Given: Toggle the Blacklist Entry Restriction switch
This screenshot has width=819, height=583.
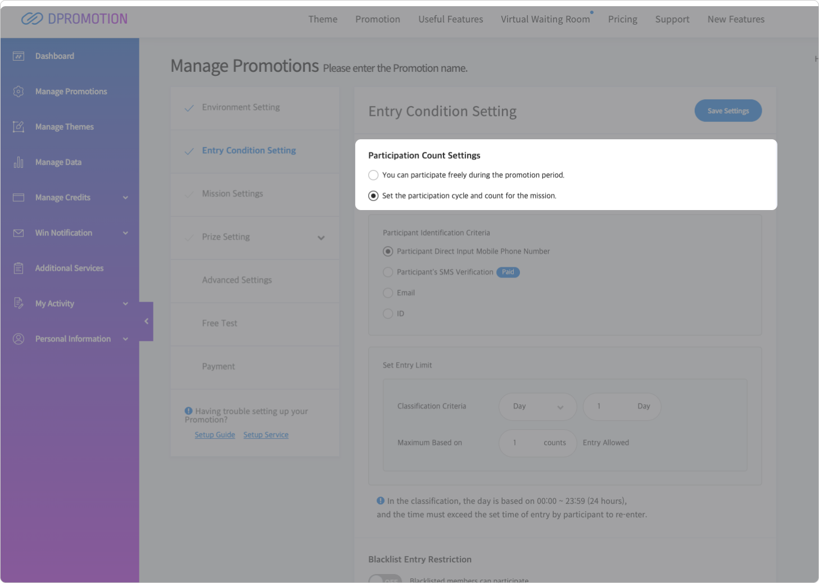Looking at the screenshot, I should click(x=385, y=579).
